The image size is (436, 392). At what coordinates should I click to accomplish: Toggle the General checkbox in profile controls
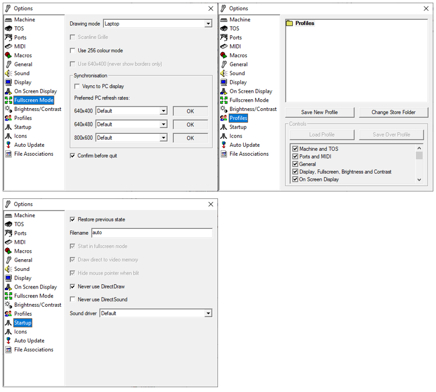295,164
